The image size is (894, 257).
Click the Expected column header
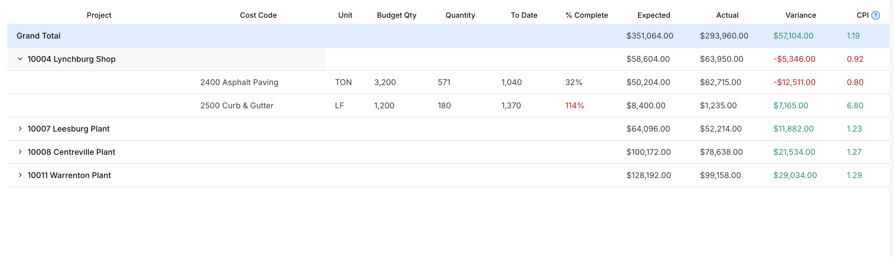click(x=654, y=15)
